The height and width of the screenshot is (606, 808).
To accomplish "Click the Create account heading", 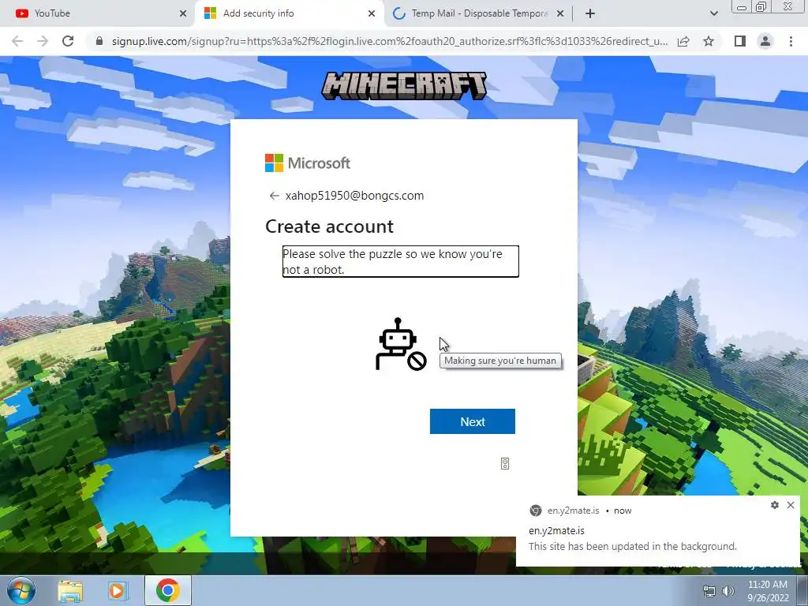I will [x=329, y=226].
